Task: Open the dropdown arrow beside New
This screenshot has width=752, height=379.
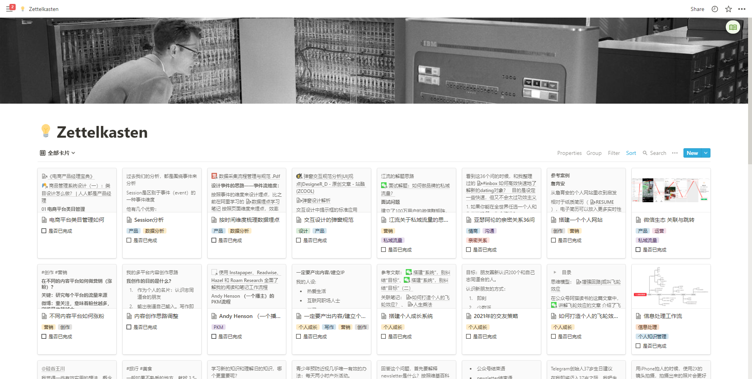Action: point(706,153)
